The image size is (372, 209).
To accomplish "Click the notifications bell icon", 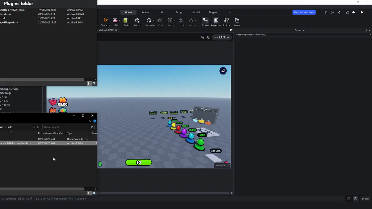I will (362, 12).
